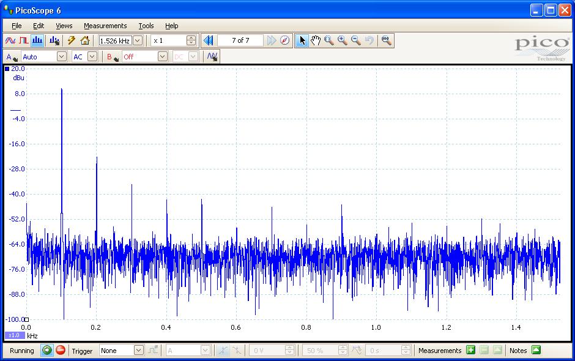The height and width of the screenshot is (361, 575).
Task: Click Channel A options button
Action: pos(11,57)
